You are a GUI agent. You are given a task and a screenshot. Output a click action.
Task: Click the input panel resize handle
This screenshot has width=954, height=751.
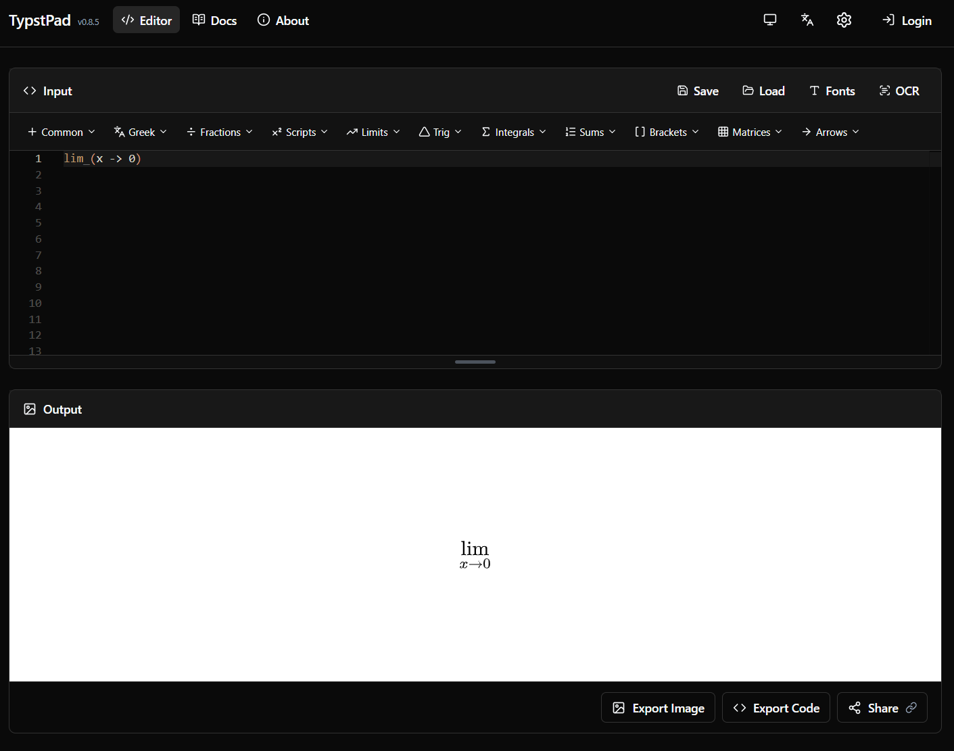(x=475, y=362)
